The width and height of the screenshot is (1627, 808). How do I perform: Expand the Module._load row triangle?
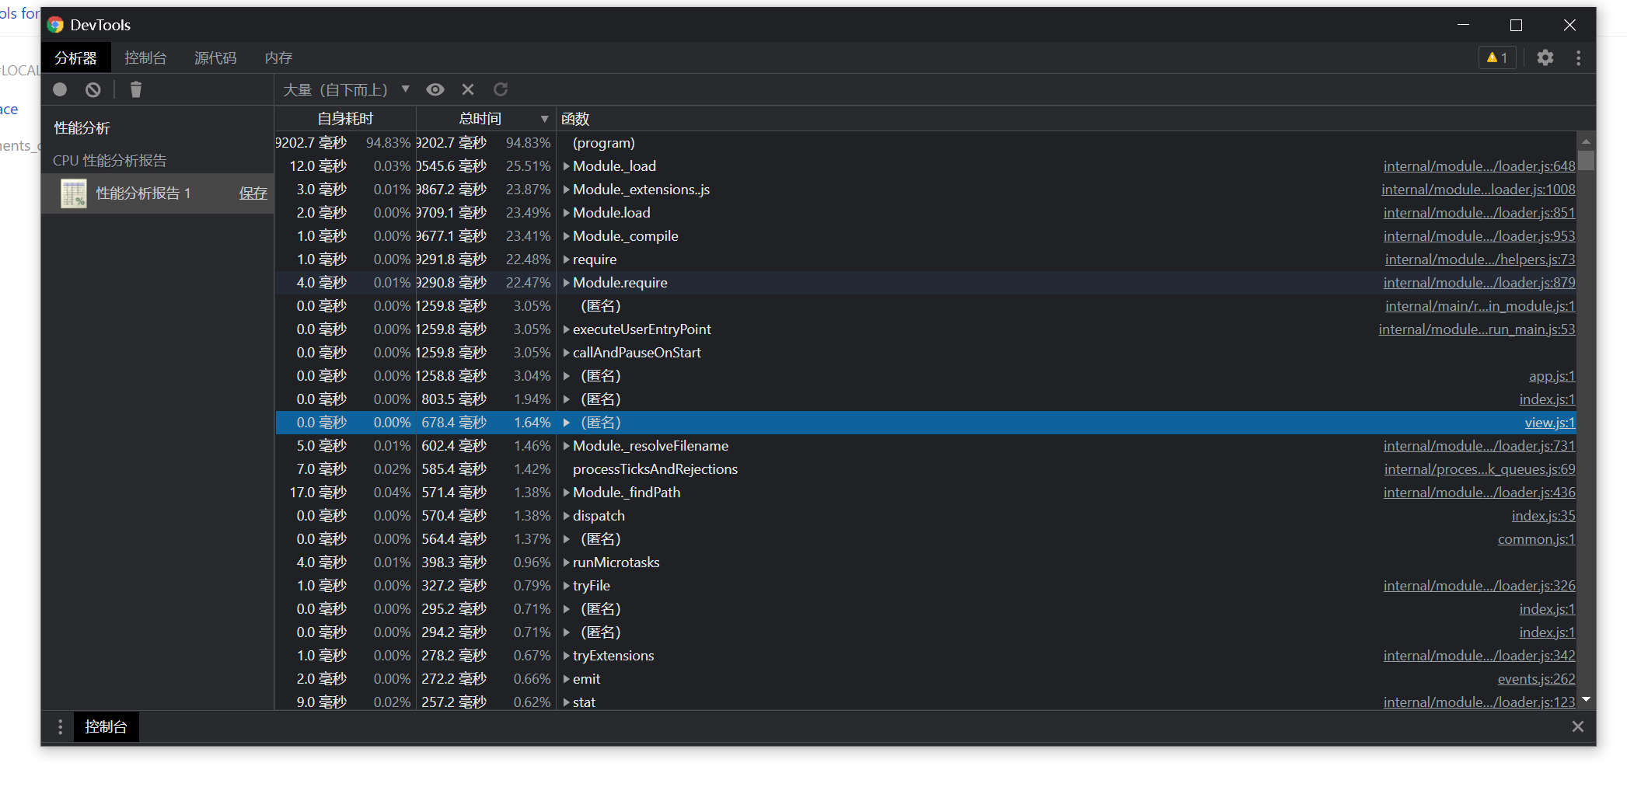[567, 166]
